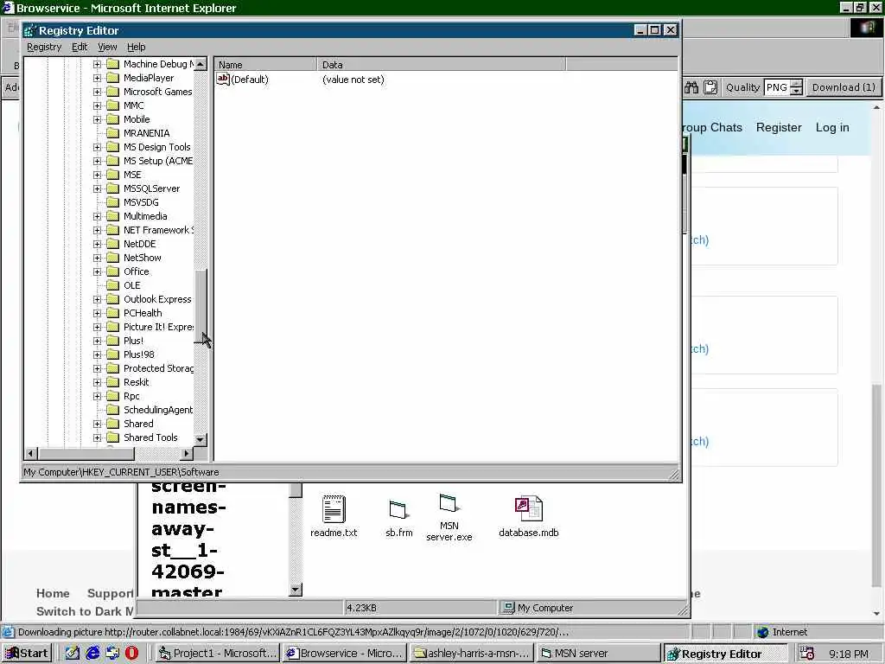885x664 pixels.
Task: Expand the Office registry key
Action: 97,271
